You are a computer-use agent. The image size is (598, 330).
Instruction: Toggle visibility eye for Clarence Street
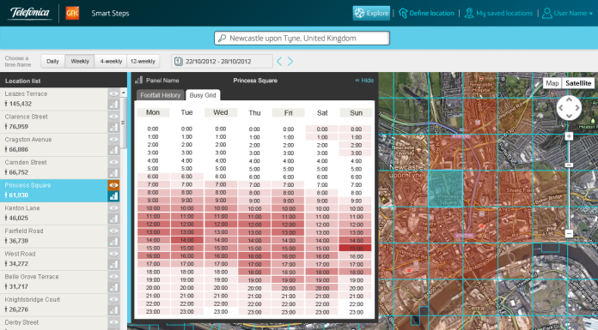pyautogui.click(x=113, y=117)
